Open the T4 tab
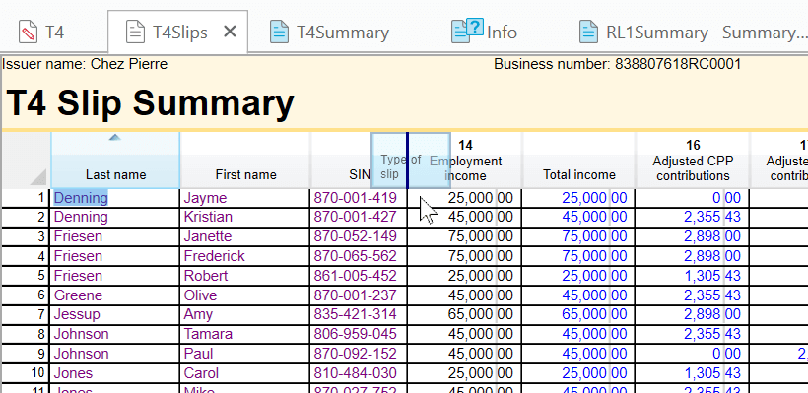 [41, 33]
